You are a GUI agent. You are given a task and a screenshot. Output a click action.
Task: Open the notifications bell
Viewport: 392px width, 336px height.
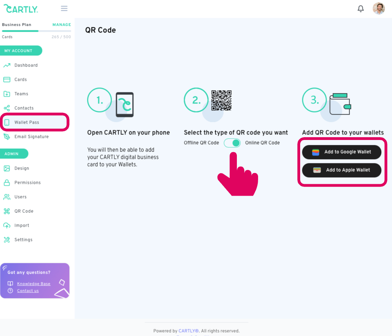pyautogui.click(x=360, y=9)
